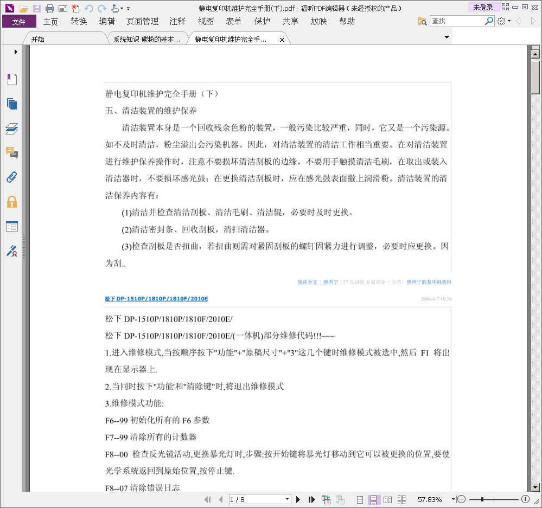The height and width of the screenshot is (508, 542).
Task: Switch to continuous page view mode
Action: 374,500
